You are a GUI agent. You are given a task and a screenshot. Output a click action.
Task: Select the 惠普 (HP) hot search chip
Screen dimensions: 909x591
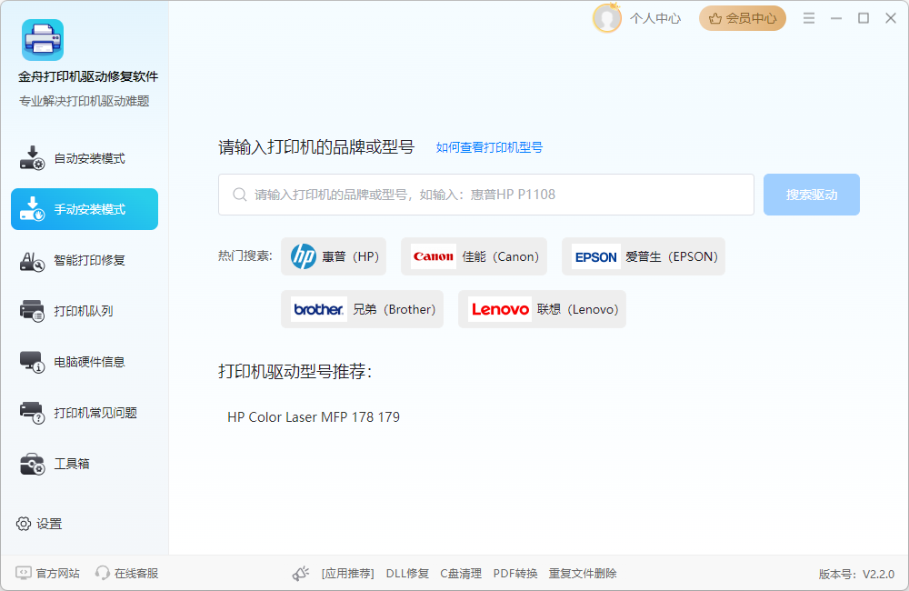pos(334,256)
